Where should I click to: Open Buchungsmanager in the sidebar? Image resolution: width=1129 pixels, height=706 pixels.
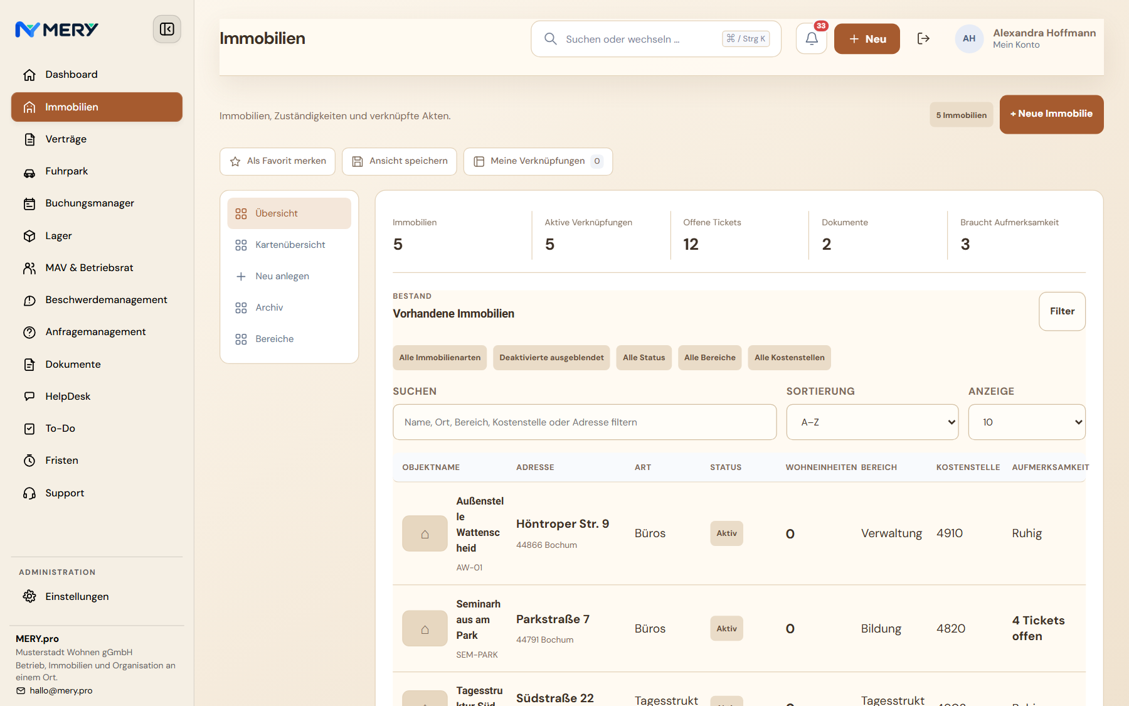(x=97, y=203)
